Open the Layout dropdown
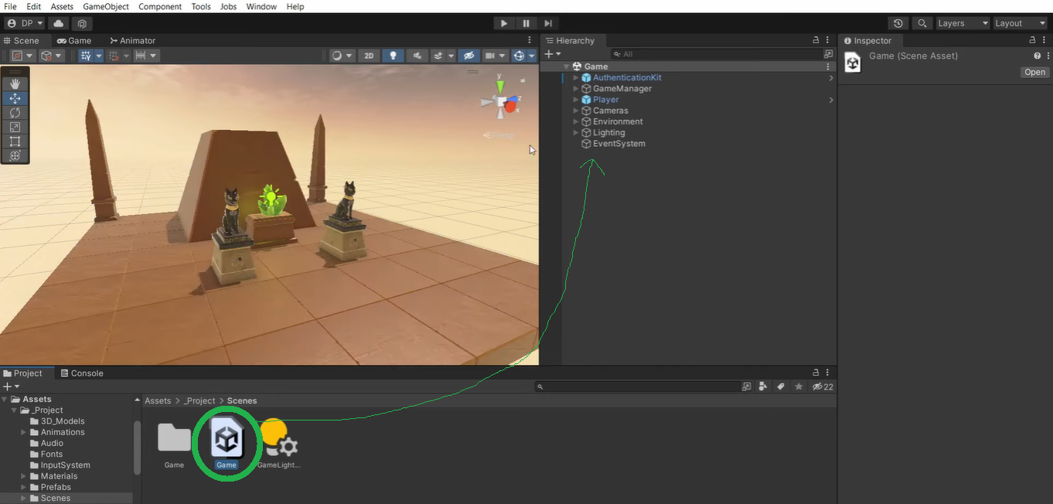This screenshot has height=504, width=1053. tap(1019, 23)
